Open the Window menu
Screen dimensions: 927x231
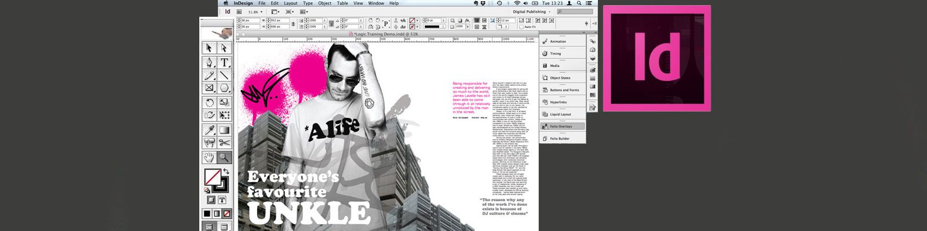376,3
